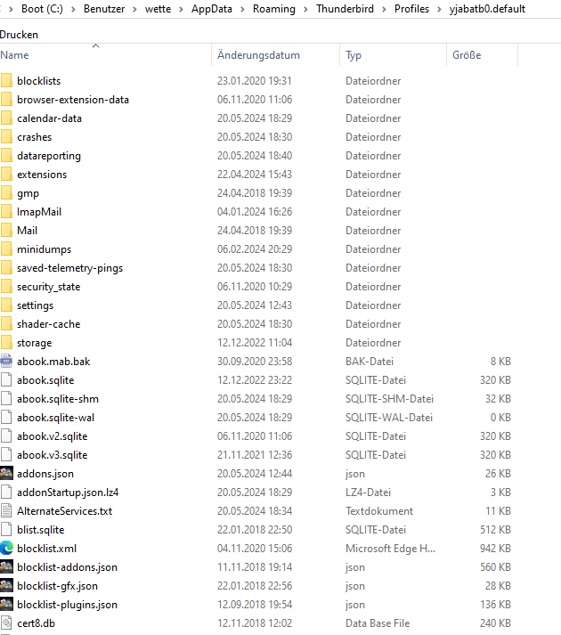
Task: Click the blist.sqlite file icon
Action: pyautogui.click(x=6, y=529)
